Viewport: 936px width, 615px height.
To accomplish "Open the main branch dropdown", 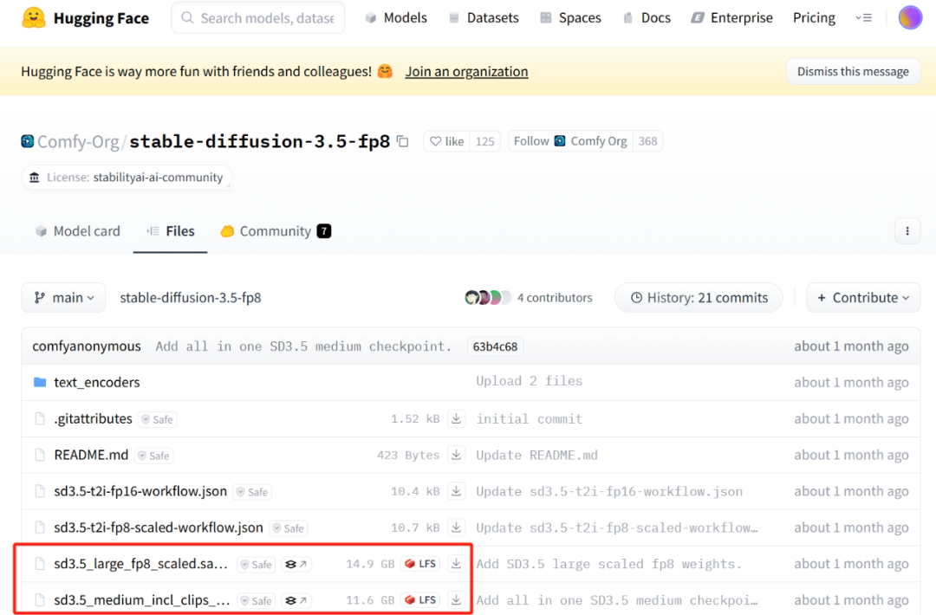I will point(64,298).
